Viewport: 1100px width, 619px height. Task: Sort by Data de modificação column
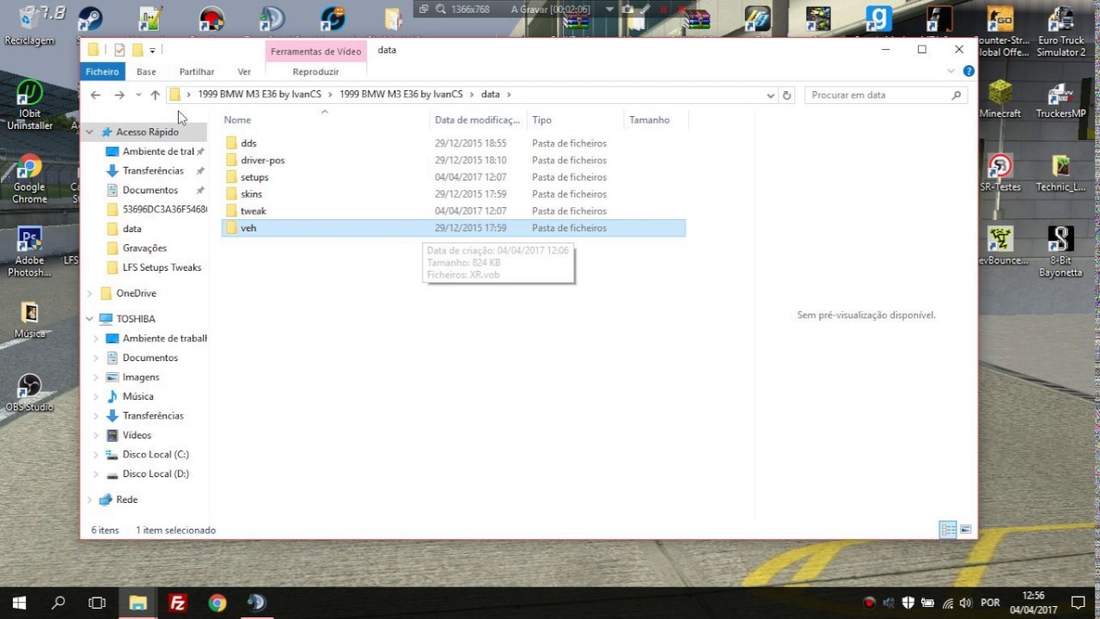point(478,120)
